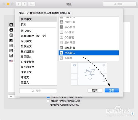Screen dimensions: 138x120
Task: Click the 百度五笔 input source icon
Action: coord(61,22)
